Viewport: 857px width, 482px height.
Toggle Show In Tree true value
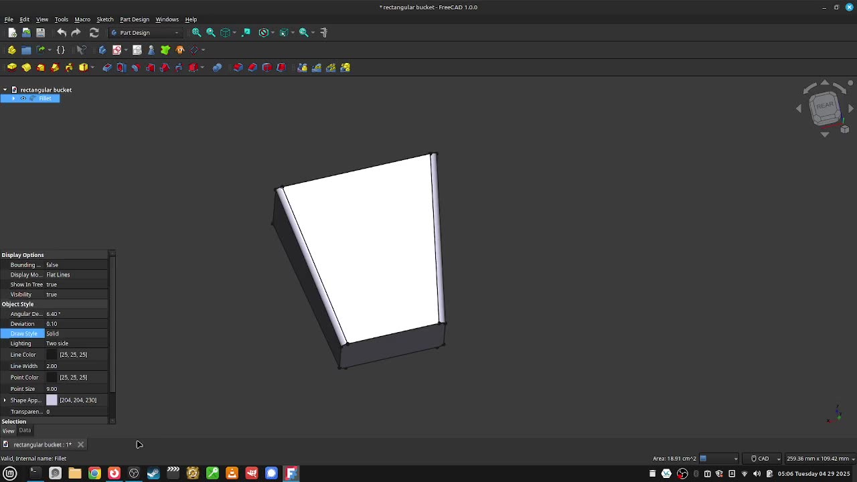[x=76, y=285]
